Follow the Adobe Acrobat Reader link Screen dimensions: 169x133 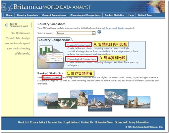pos(113,28)
